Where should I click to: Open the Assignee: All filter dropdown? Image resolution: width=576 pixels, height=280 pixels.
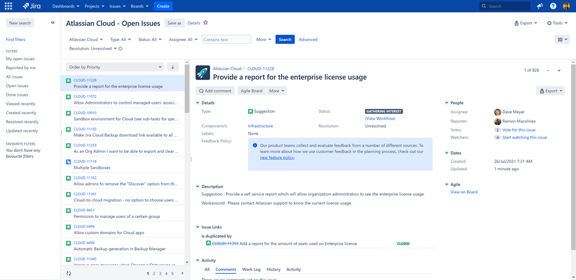click(184, 39)
